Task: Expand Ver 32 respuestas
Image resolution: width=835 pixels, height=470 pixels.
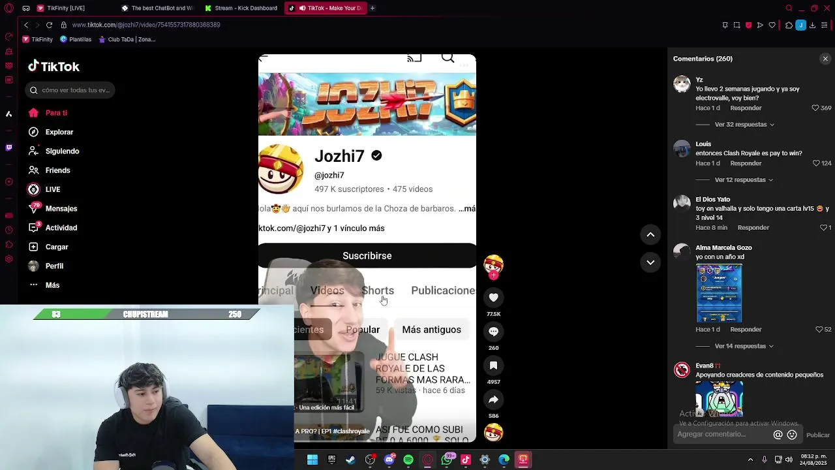Action: (x=744, y=124)
